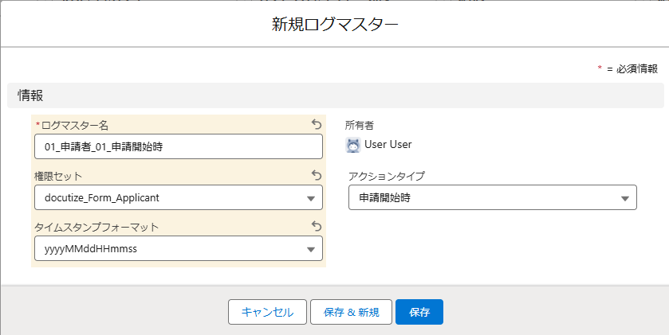The width and height of the screenshot is (669, 335).
Task: Click the アクションタイプ field label
Action: coord(387,176)
